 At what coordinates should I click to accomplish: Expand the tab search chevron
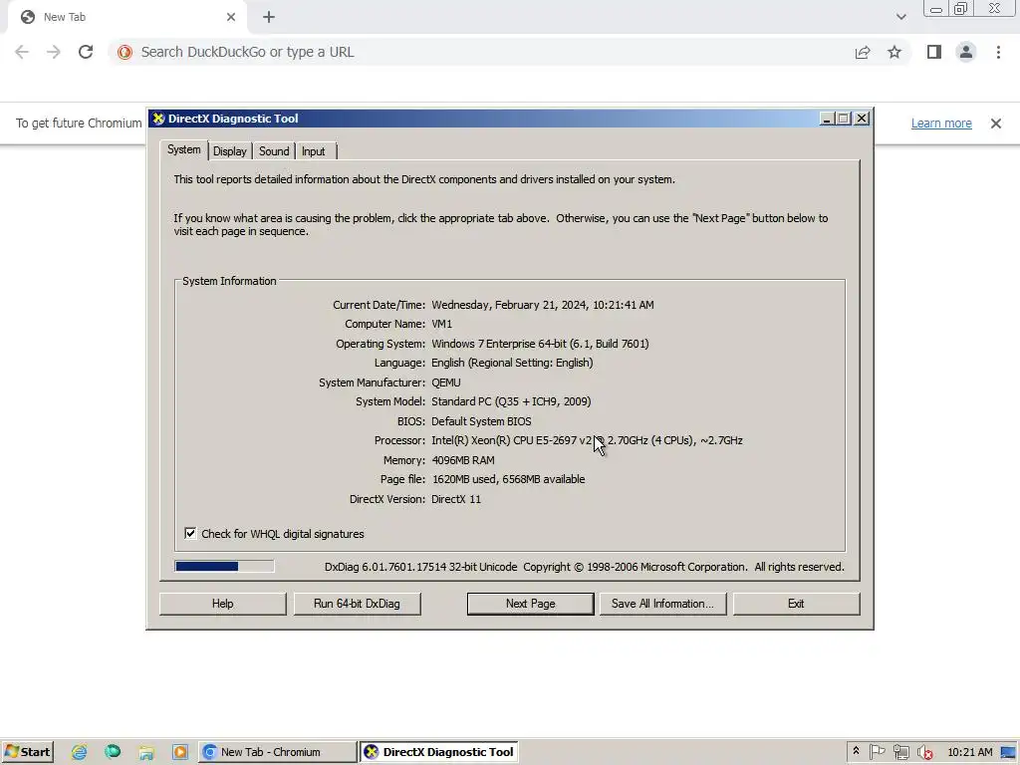coord(900,17)
